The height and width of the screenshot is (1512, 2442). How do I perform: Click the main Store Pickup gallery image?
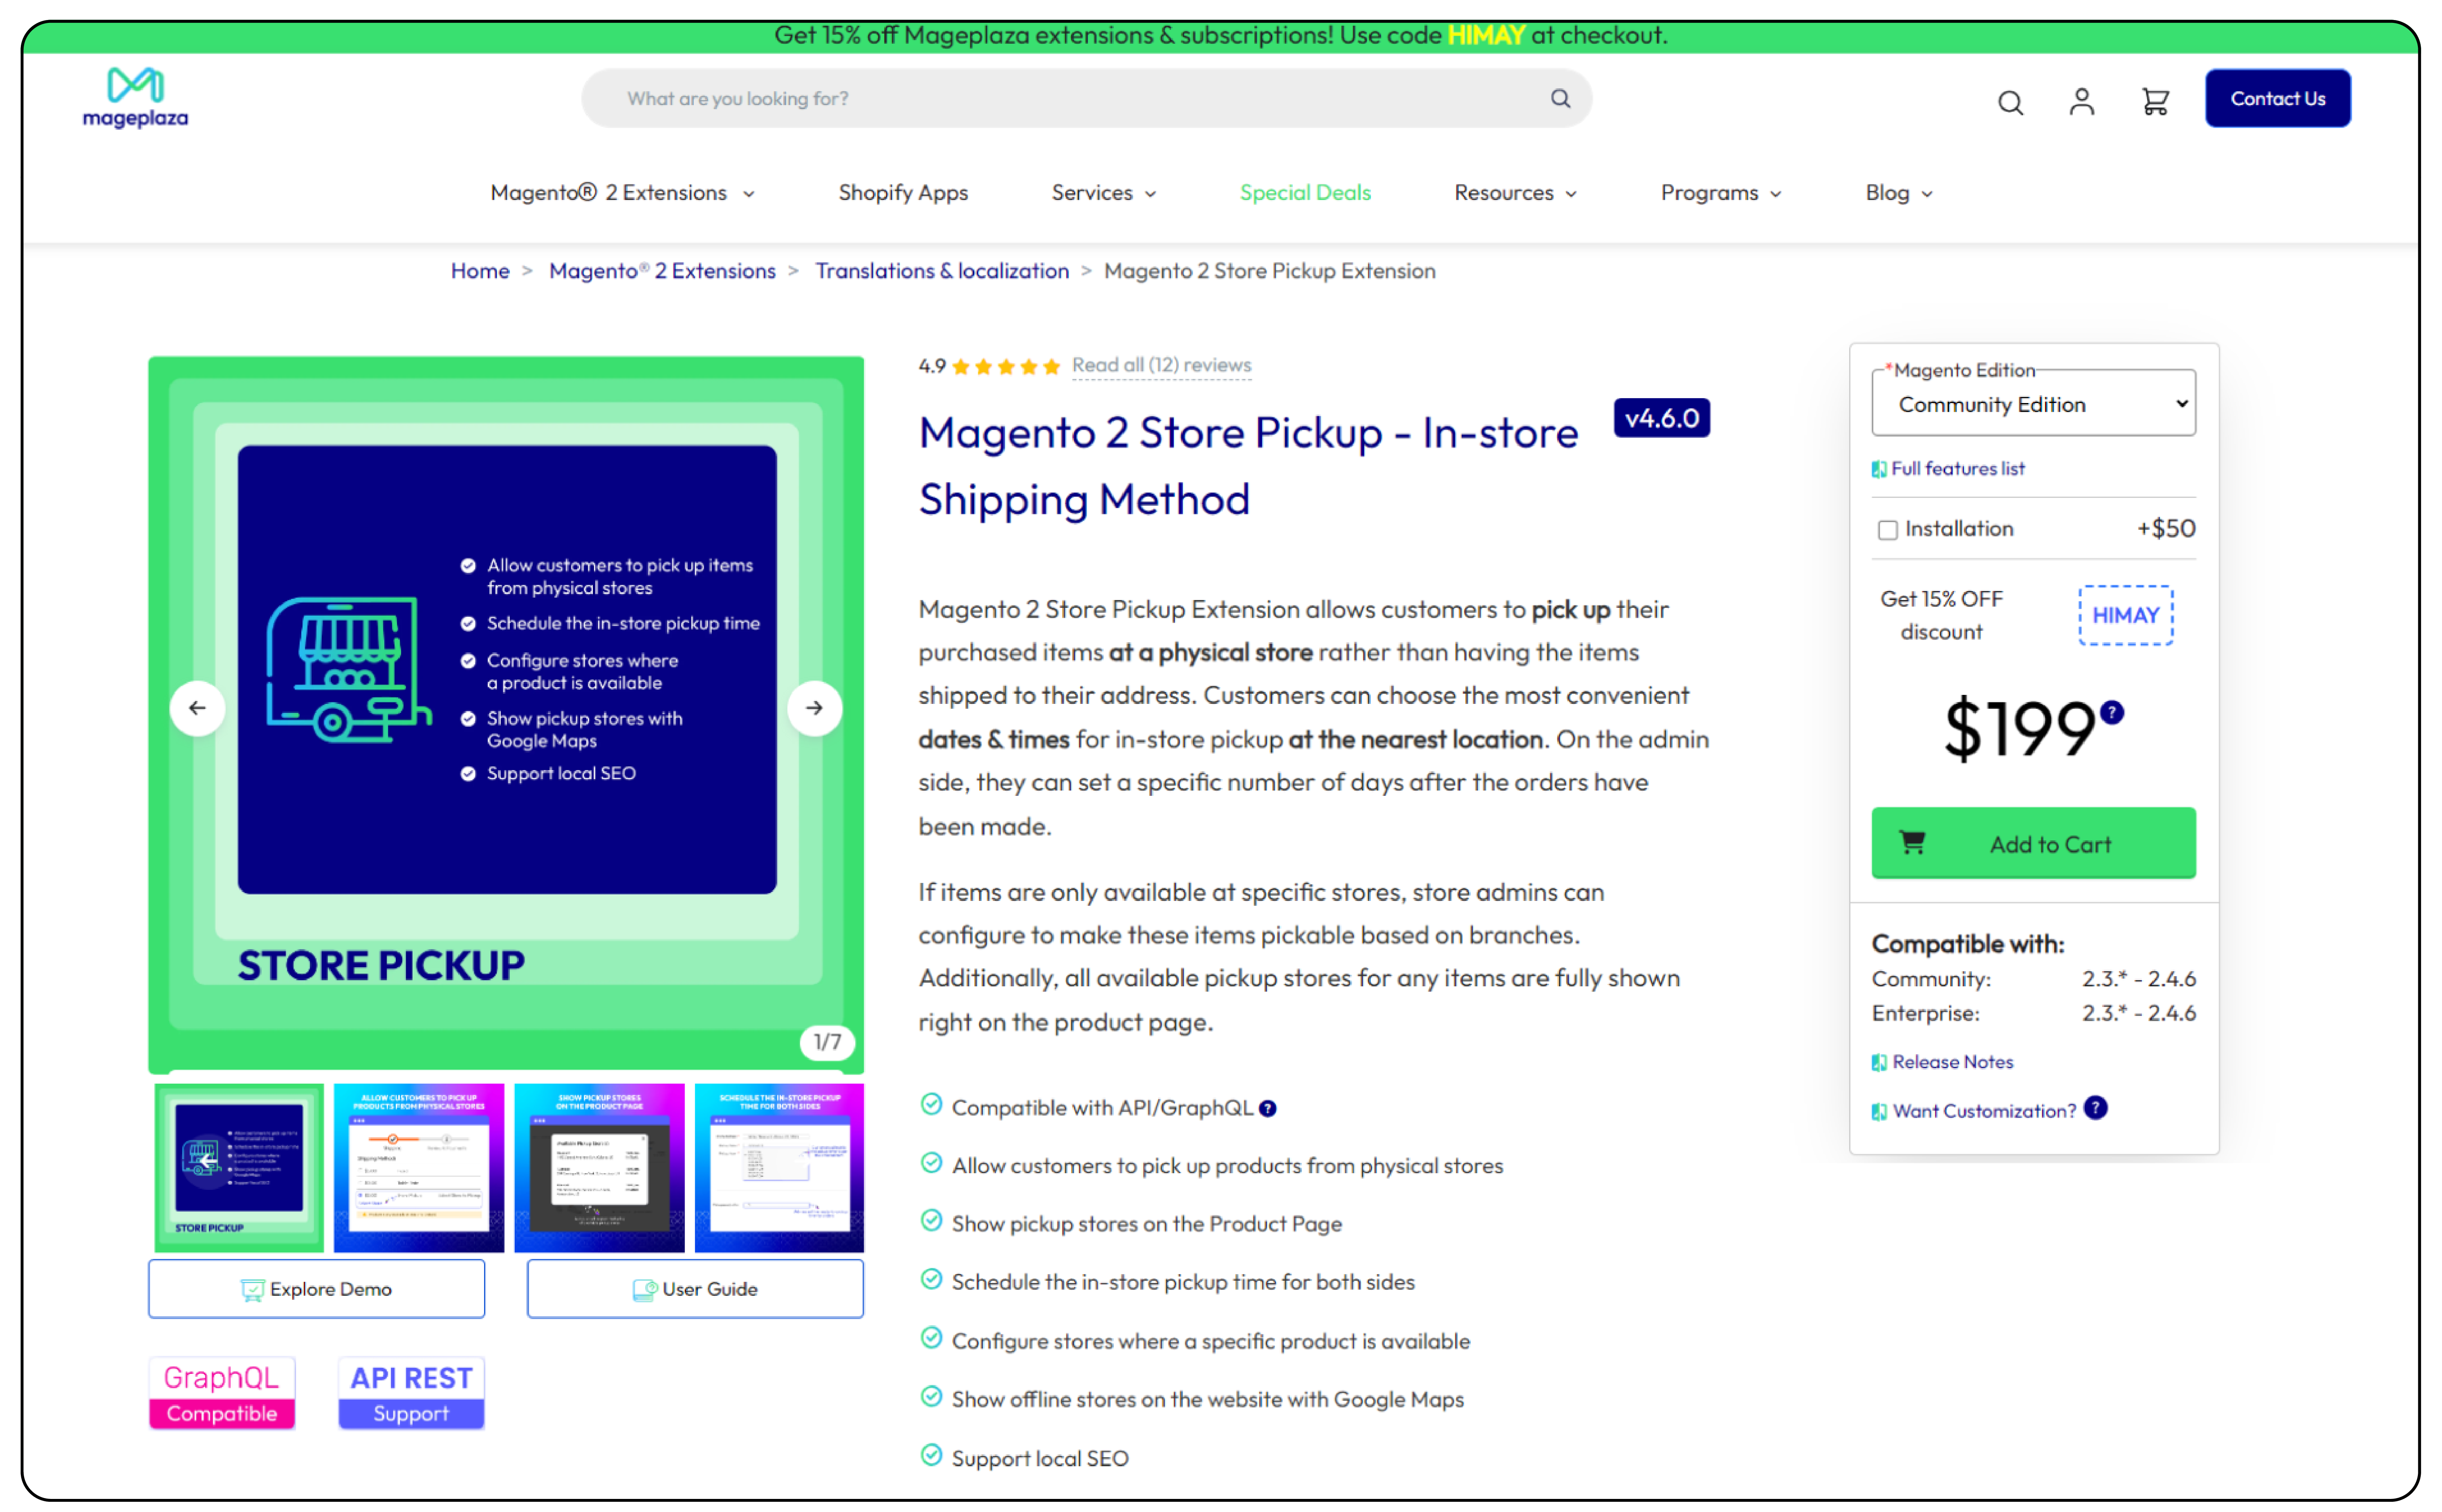(x=506, y=714)
